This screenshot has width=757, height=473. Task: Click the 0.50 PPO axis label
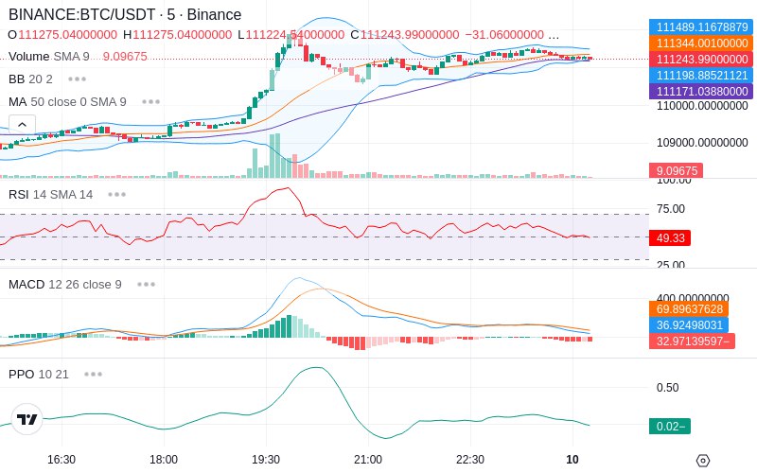coord(668,388)
